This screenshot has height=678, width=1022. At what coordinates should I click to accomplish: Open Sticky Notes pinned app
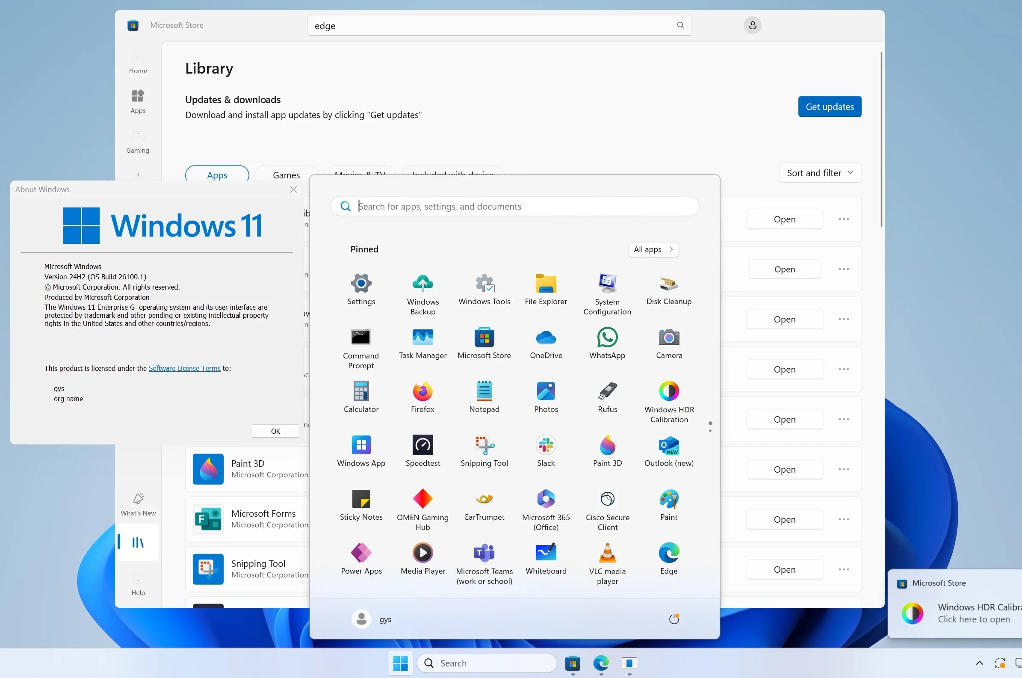point(361,505)
